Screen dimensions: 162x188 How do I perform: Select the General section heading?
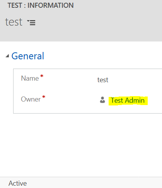pos(28,56)
